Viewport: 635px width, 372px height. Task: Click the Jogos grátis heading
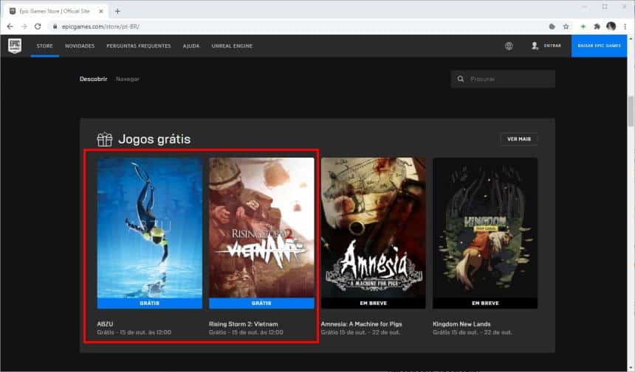click(x=154, y=139)
